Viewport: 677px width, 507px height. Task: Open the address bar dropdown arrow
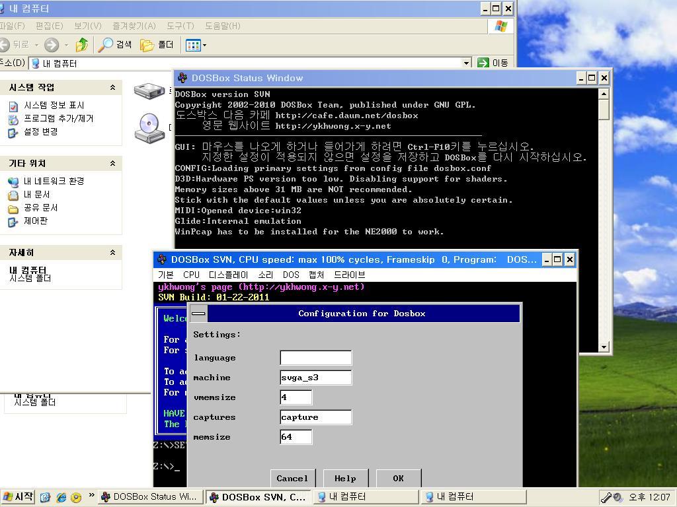[x=466, y=63]
